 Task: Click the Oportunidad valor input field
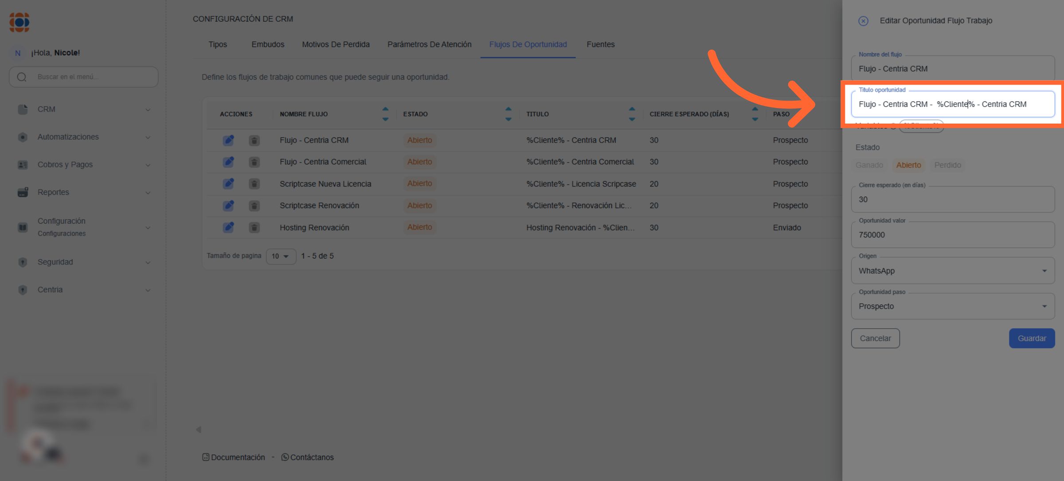[x=952, y=235]
